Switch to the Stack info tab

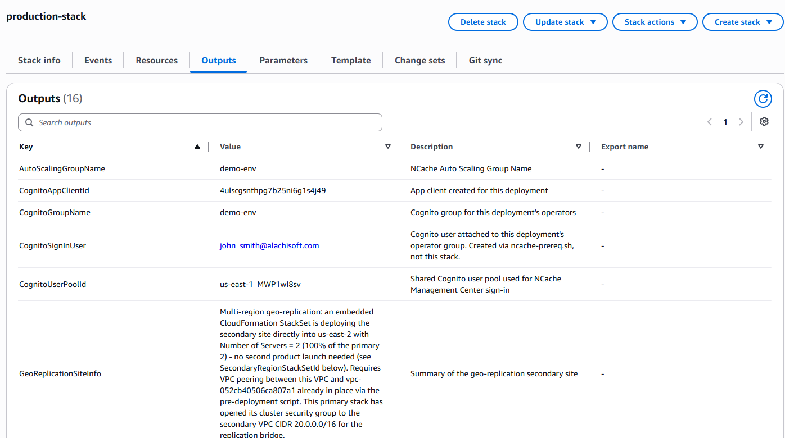[x=39, y=61]
